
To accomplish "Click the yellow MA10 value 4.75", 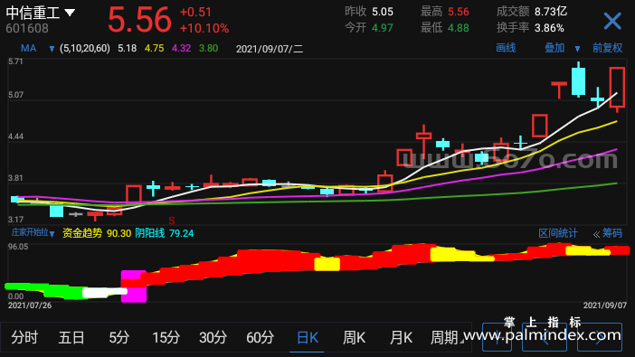I will 155,49.
